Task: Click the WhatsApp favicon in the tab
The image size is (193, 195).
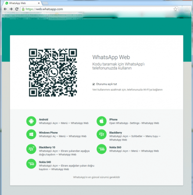Action: click(x=7, y=3)
